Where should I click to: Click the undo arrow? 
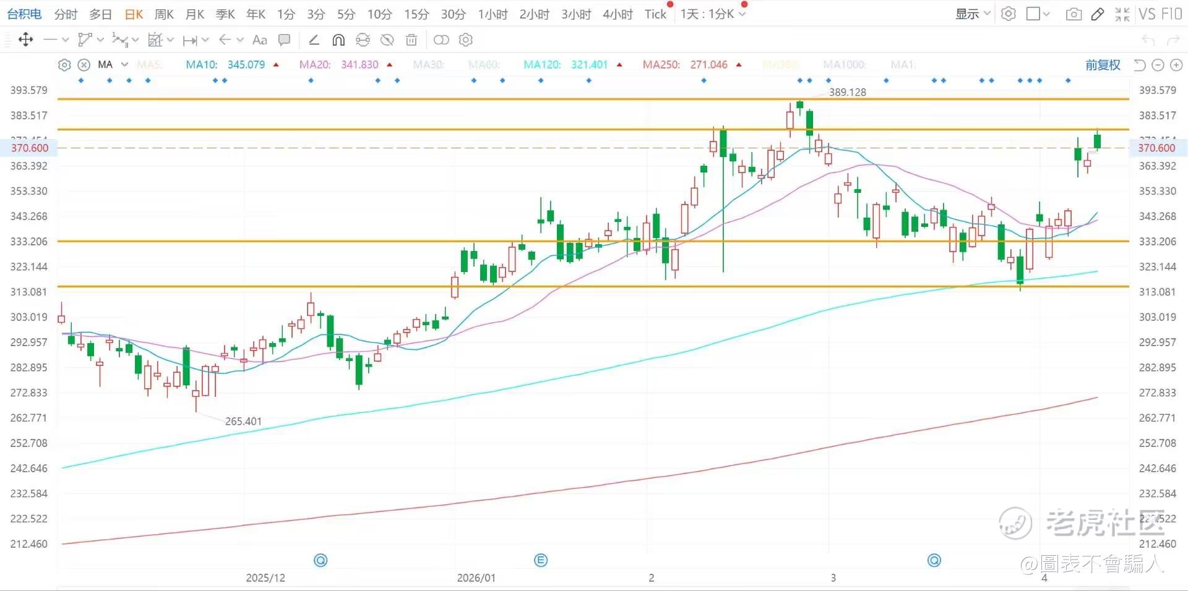(x=1148, y=40)
